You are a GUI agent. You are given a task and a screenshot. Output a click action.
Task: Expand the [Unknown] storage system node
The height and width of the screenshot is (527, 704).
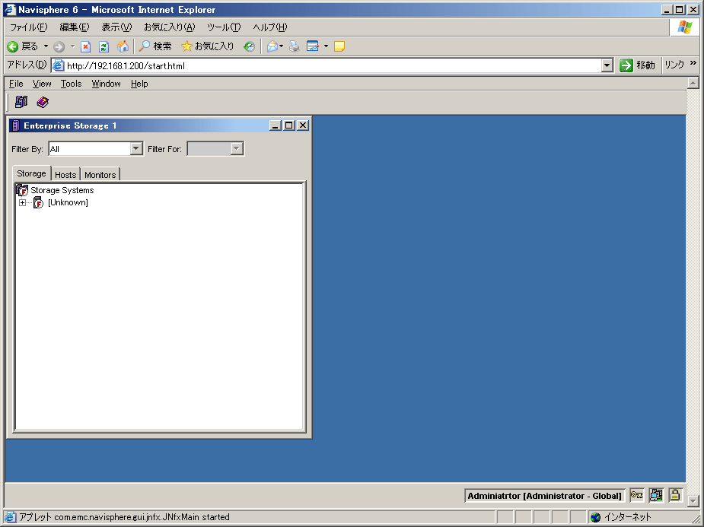(22, 203)
